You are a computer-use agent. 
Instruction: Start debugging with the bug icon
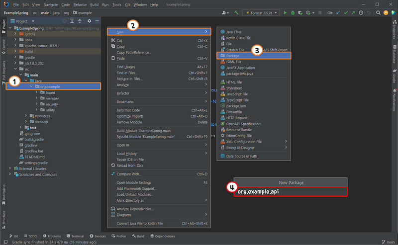click(x=293, y=13)
